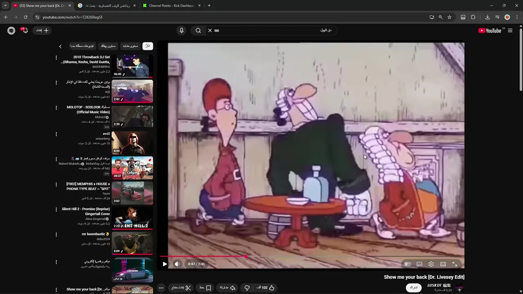
Task: Open Chrome zoom magnifier icon in address bar
Action: [440, 17]
